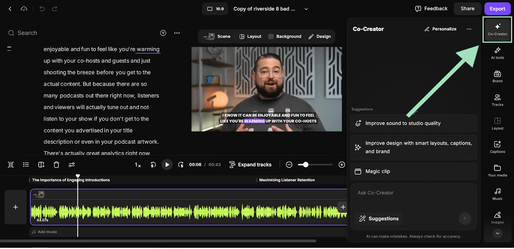This screenshot has width=514, height=249.
Task: Select the Magic clip suggestion
Action: tap(414, 171)
